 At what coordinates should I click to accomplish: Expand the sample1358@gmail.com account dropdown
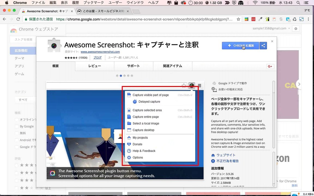271,28
